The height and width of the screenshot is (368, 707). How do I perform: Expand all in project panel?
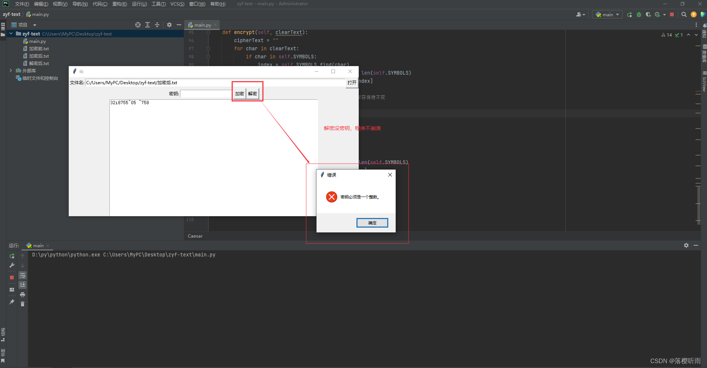point(148,25)
